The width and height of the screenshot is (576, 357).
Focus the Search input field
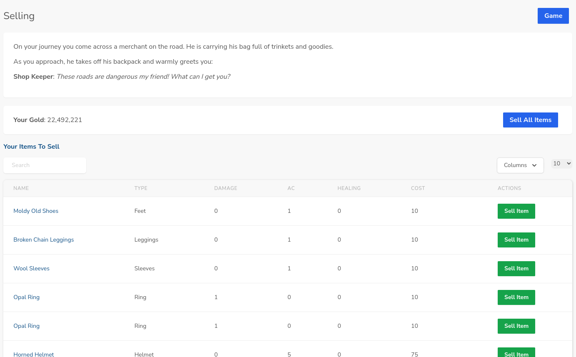coord(45,165)
